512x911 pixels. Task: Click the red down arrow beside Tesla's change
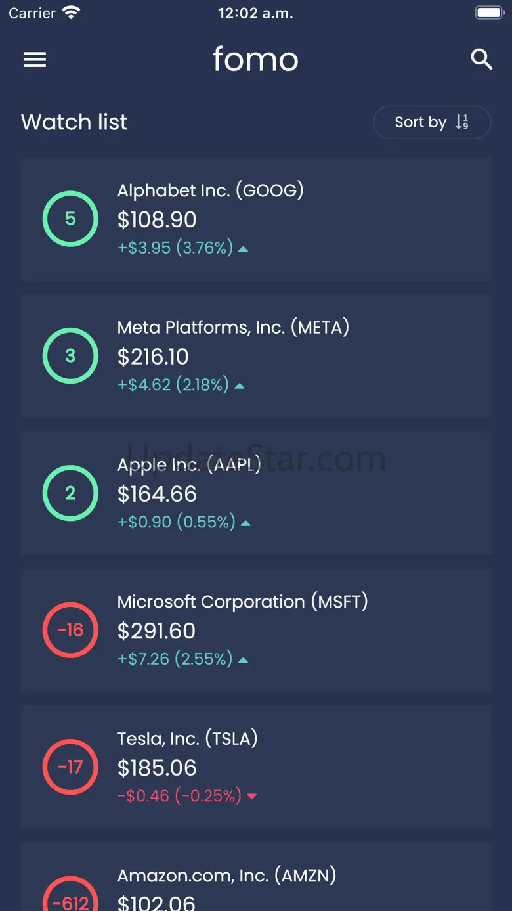251,797
